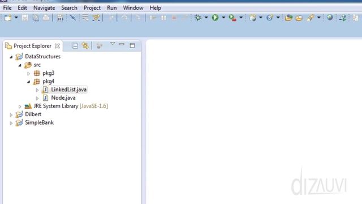This screenshot has width=362, height=204.
Task: Click the Run External Tools icon
Action: tap(232, 18)
